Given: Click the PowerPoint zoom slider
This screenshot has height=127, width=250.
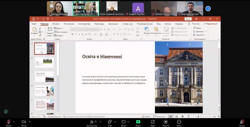Looking at the screenshot, I should pyautogui.click(x=198, y=116).
